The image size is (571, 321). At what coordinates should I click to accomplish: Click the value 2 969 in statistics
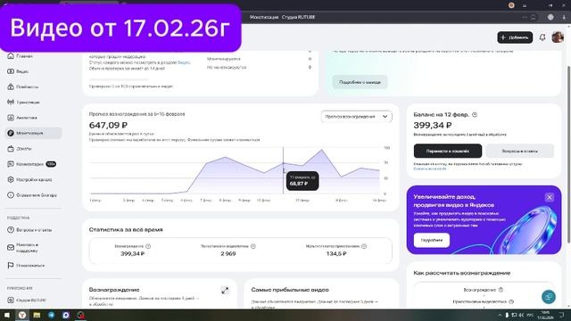(x=228, y=253)
